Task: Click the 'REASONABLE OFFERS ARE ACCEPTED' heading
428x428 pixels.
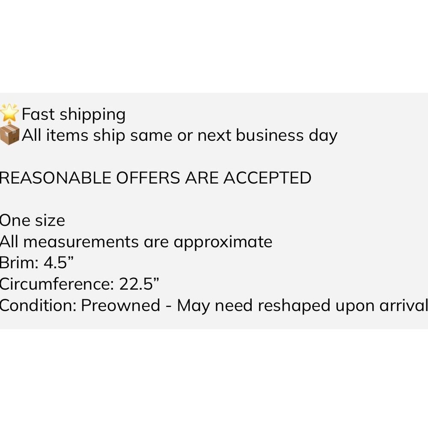Action: 155,178
